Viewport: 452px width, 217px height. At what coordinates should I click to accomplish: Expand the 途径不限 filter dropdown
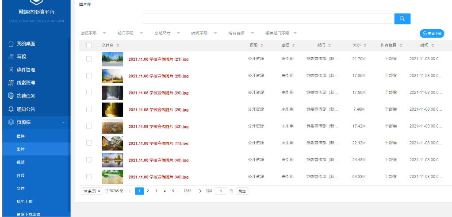coord(104,33)
